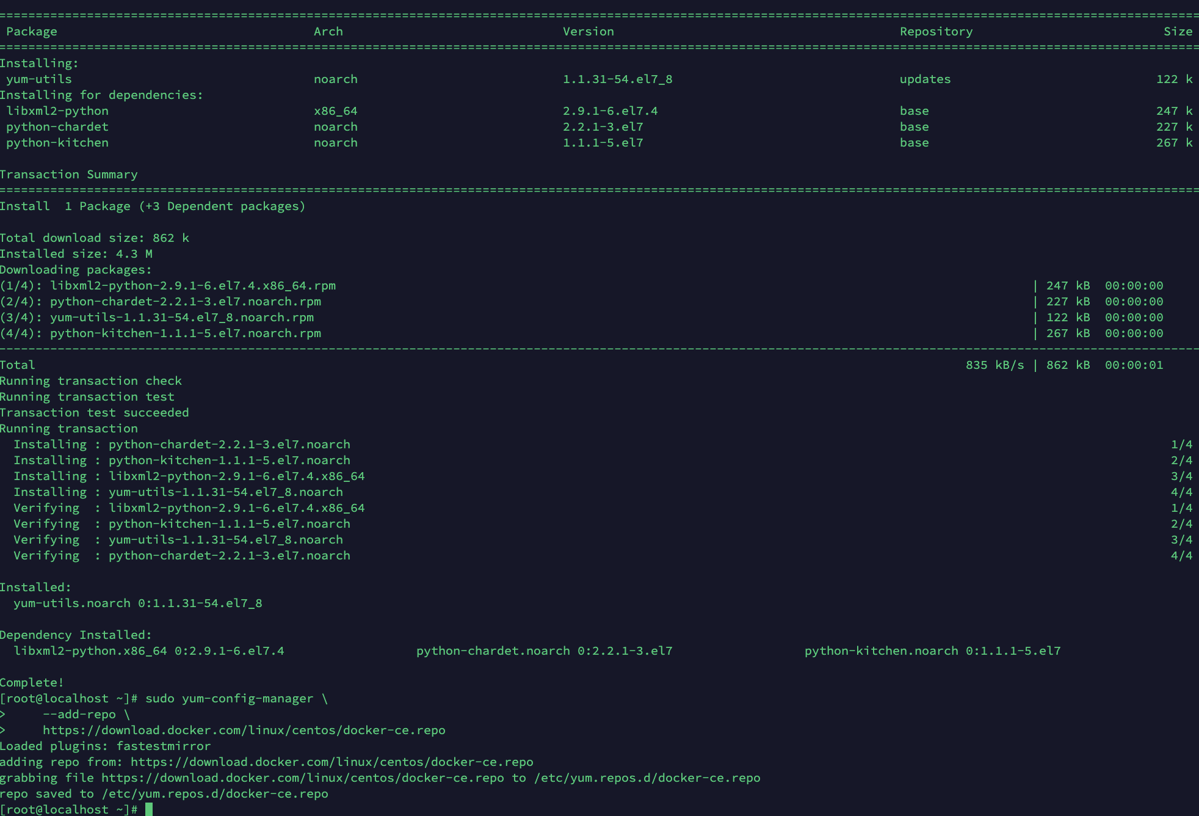Screen dimensions: 1199x816
Task: Click the cursor at the final root prompt
Action: 149,809
